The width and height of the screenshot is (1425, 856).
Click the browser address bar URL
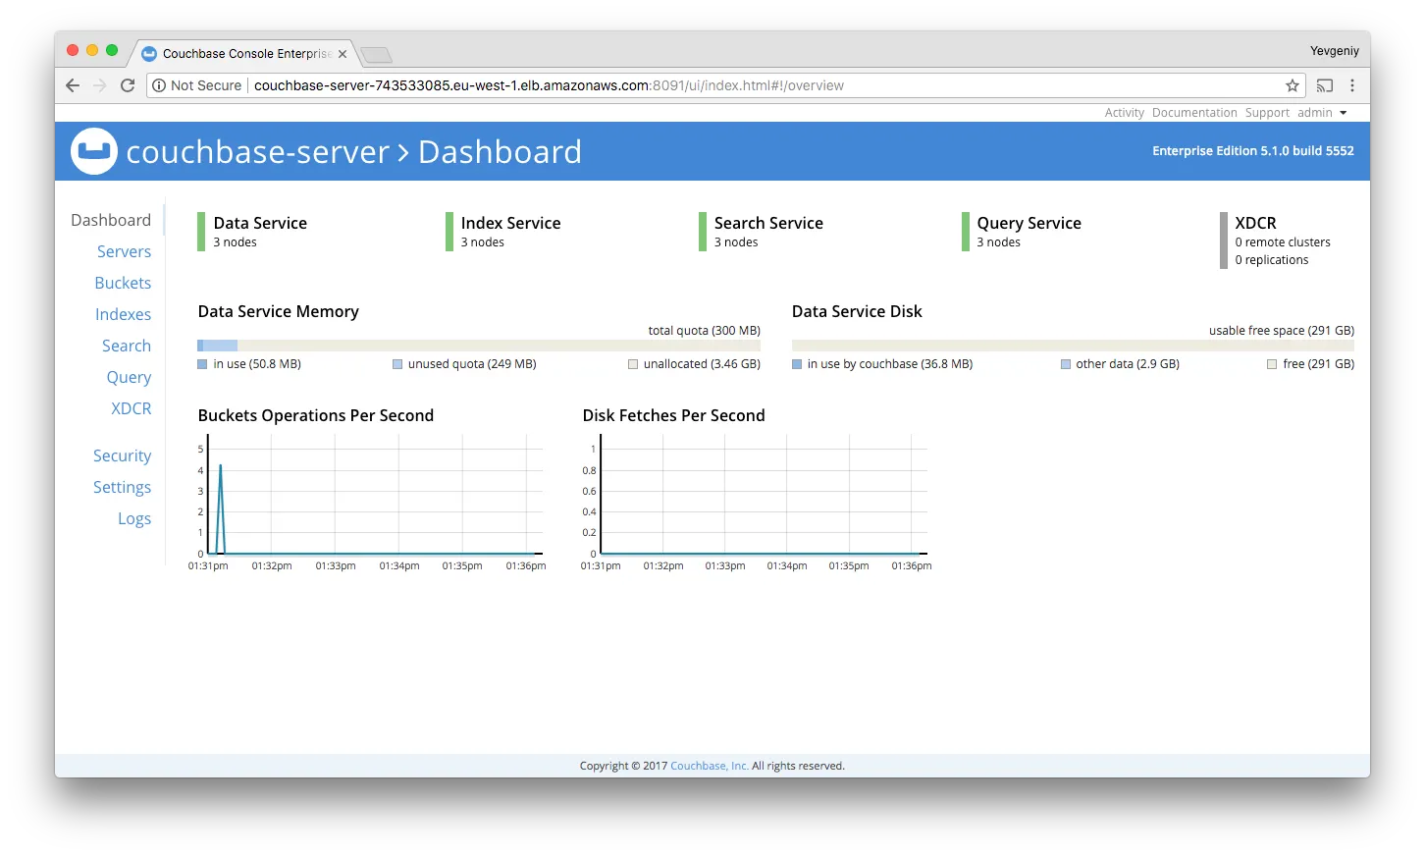pos(549,85)
